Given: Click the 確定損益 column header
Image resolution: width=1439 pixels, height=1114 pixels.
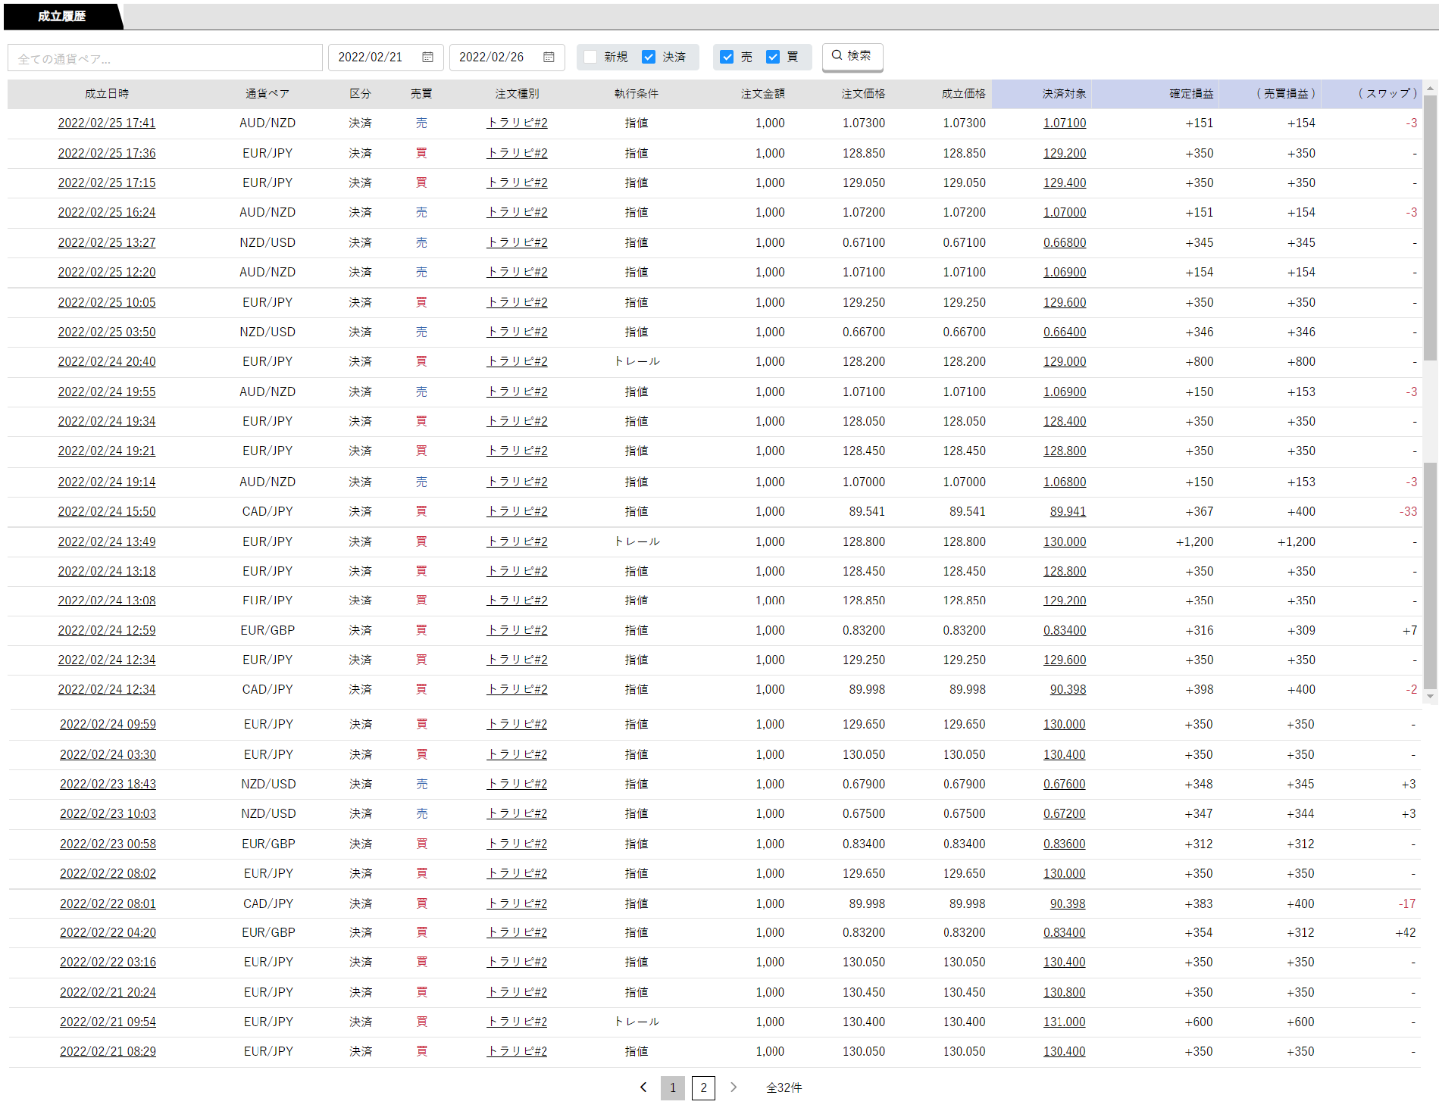Looking at the screenshot, I should (1191, 93).
